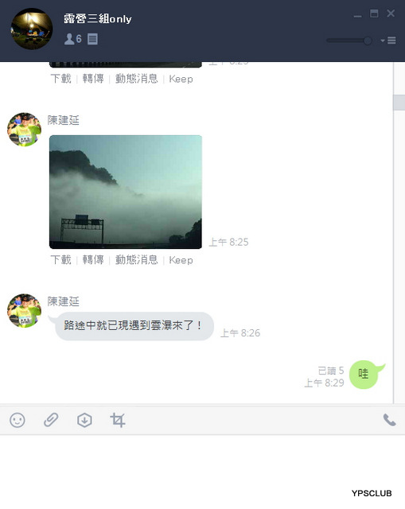Select the 路途中就已現遇到雲瀑來了 message bubble
This screenshot has width=405, height=509.
pos(134,326)
